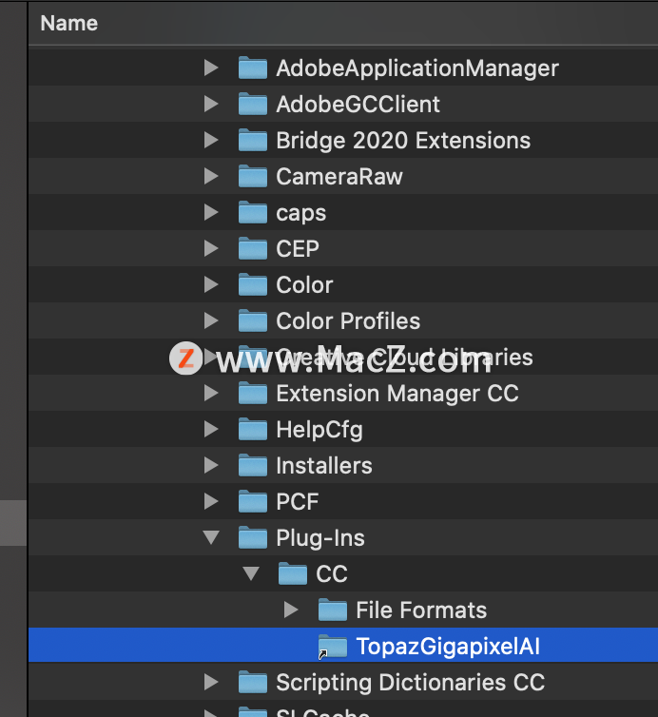Select the HelpCfg name text
Image resolution: width=658 pixels, height=717 pixels.
tap(319, 430)
